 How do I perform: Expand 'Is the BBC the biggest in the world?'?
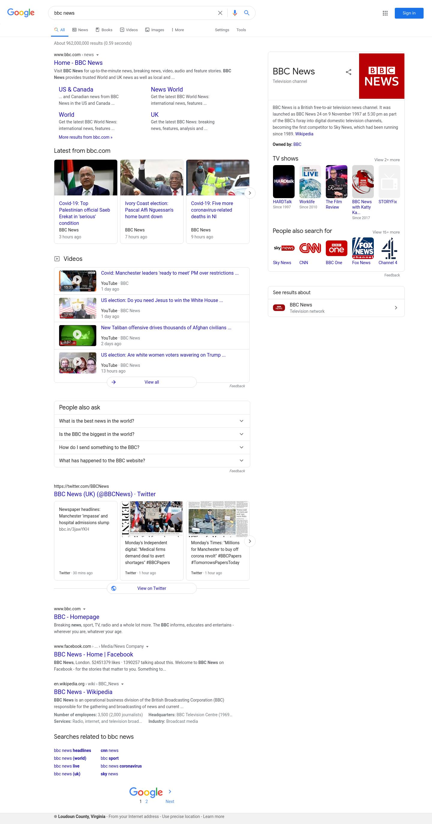coord(152,434)
